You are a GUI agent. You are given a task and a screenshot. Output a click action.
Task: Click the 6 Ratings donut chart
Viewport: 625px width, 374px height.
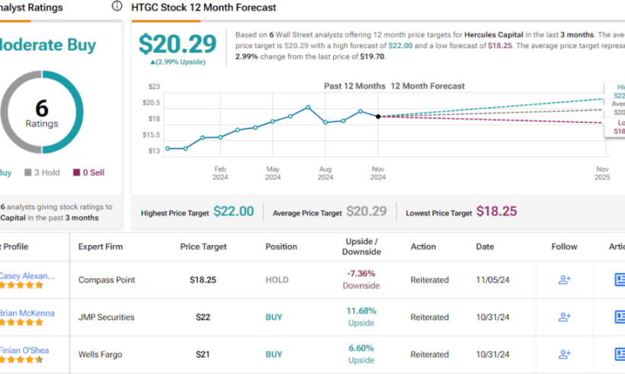point(41,113)
